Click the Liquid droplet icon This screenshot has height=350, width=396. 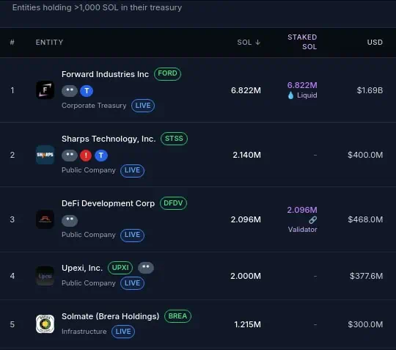point(290,95)
